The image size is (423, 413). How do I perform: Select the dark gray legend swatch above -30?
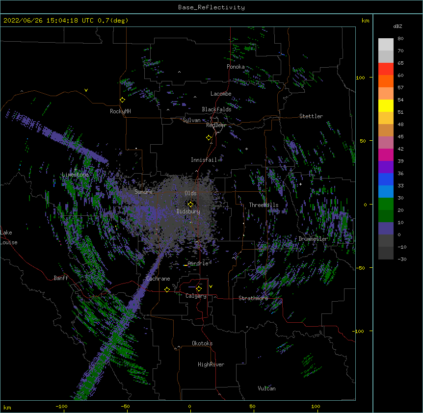click(386, 253)
